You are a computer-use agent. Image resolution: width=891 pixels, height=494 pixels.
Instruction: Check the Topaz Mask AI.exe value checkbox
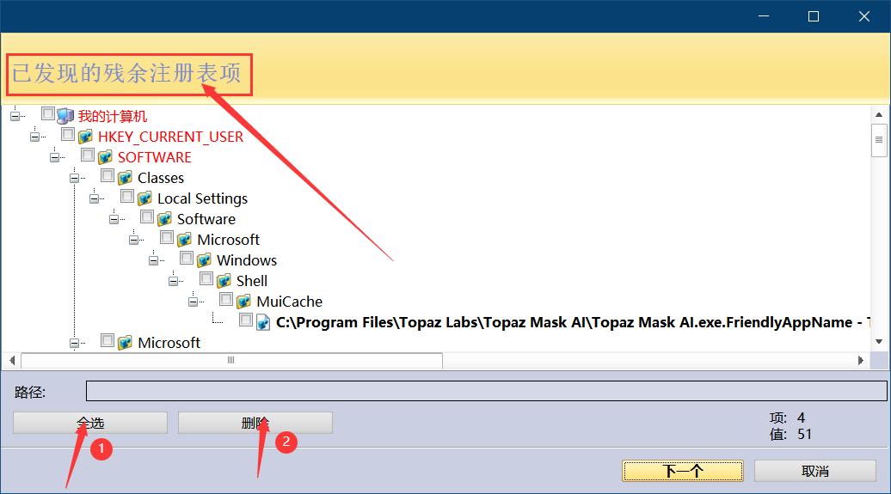tap(246, 320)
